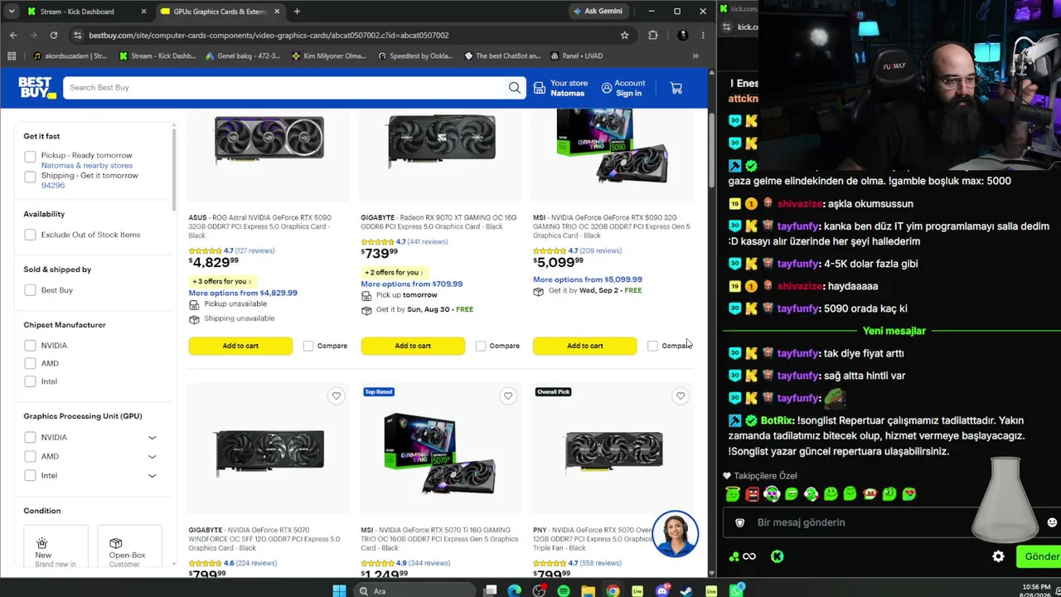Open Panel • LIVAD bookmark
This screenshot has width=1061, height=597.
click(576, 56)
